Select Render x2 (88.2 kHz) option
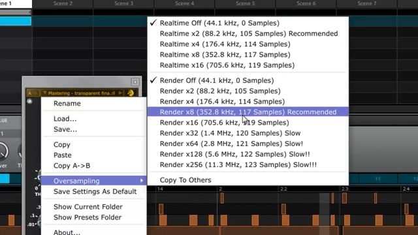Screen dimensions: 418x235 coord(248,91)
